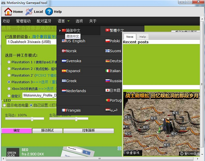Image resolution: width=205 pixels, height=161 pixels.
Task: Choose Suomi language with Finland flag
Action: coord(113,51)
